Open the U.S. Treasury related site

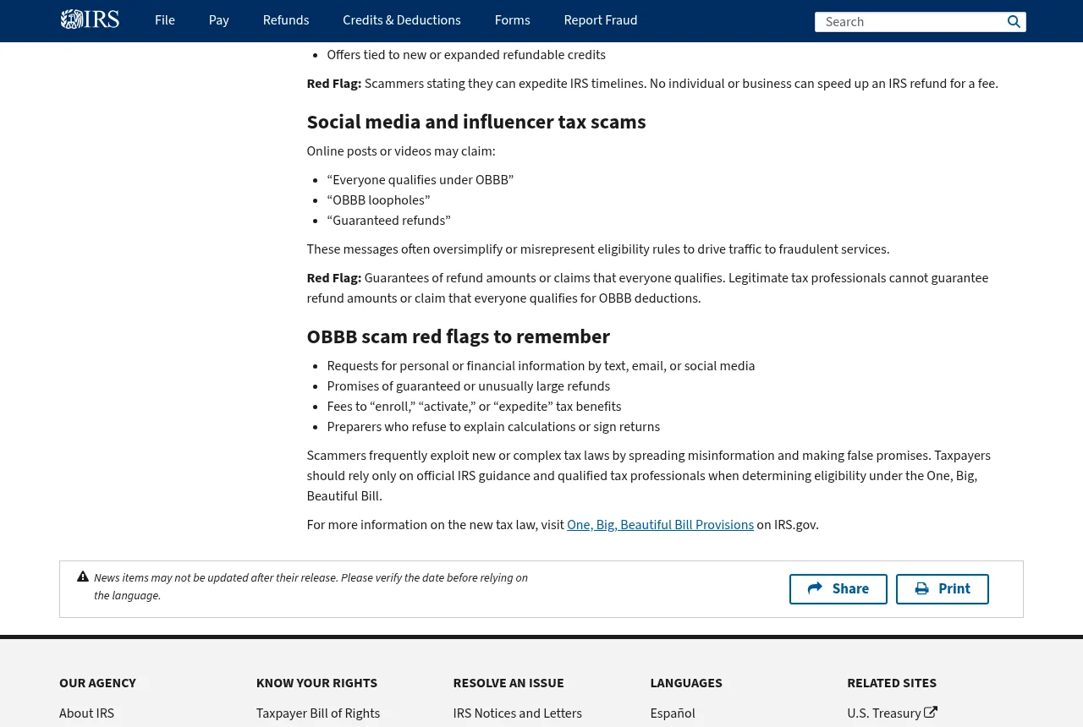coord(884,713)
